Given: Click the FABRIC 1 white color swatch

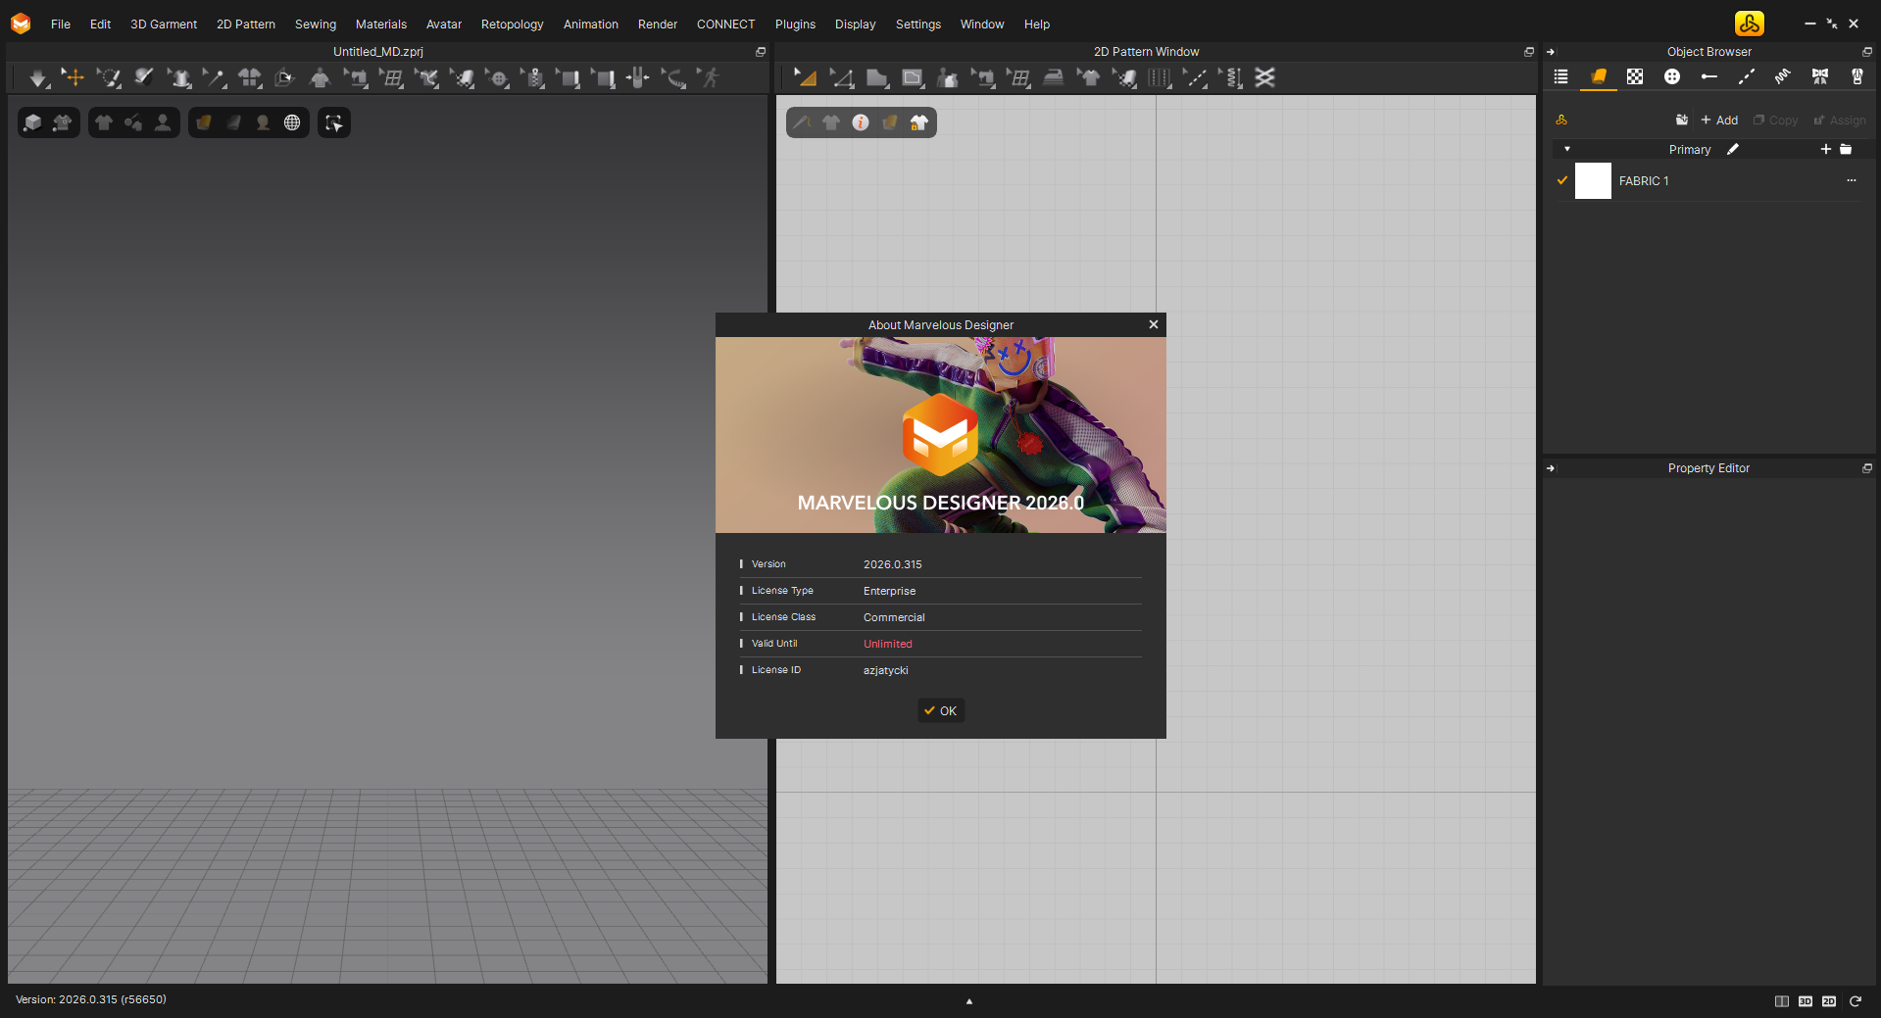Looking at the screenshot, I should 1593,180.
